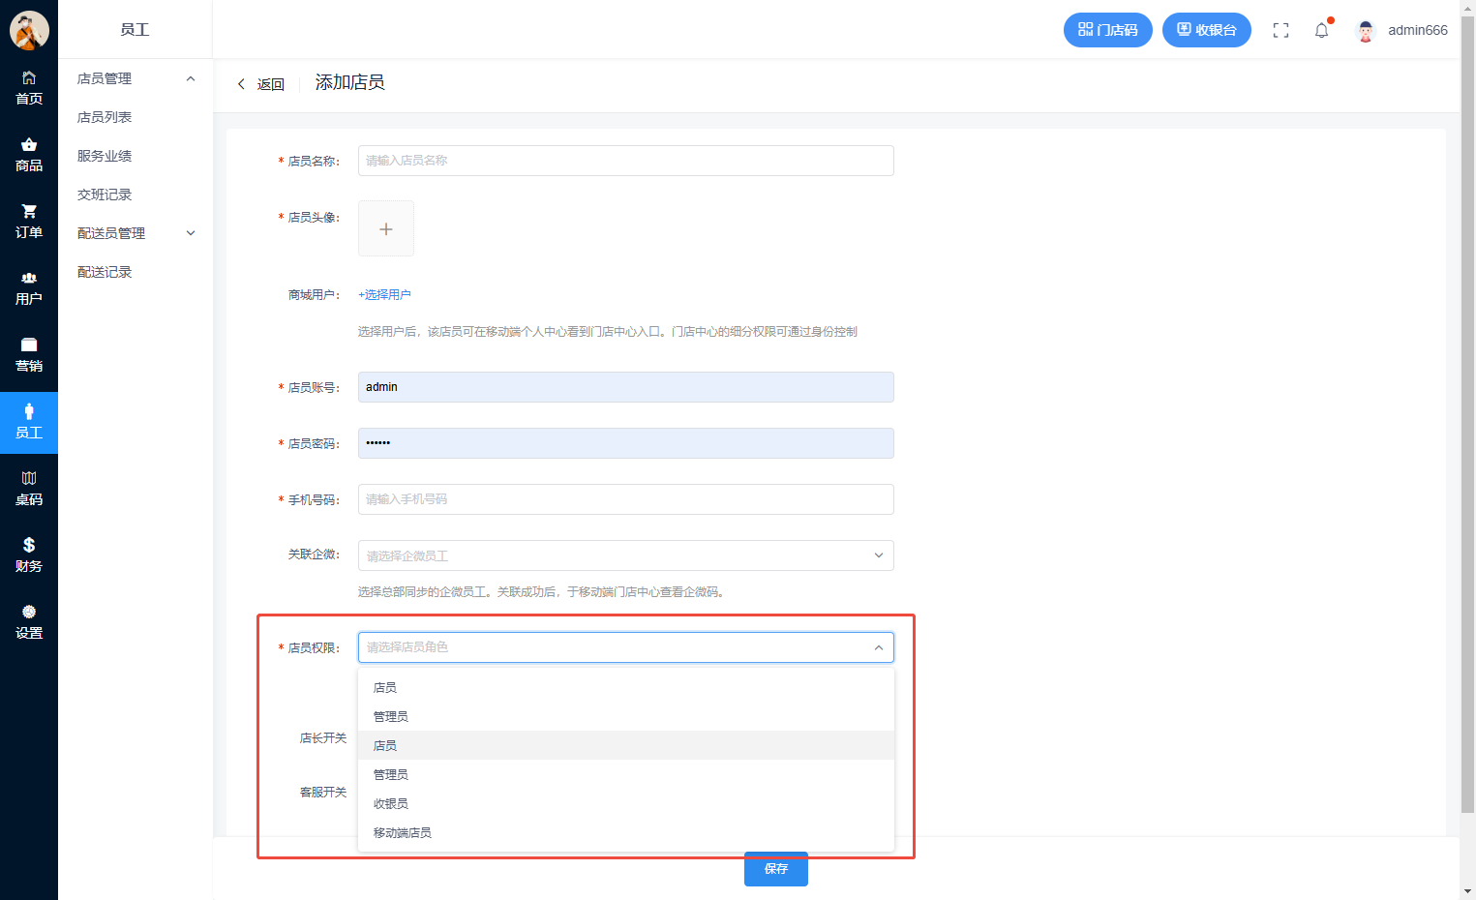
Task: Open the 首页 home icon in sidebar
Action: pyautogui.click(x=29, y=78)
